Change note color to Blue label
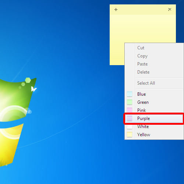 (142, 94)
